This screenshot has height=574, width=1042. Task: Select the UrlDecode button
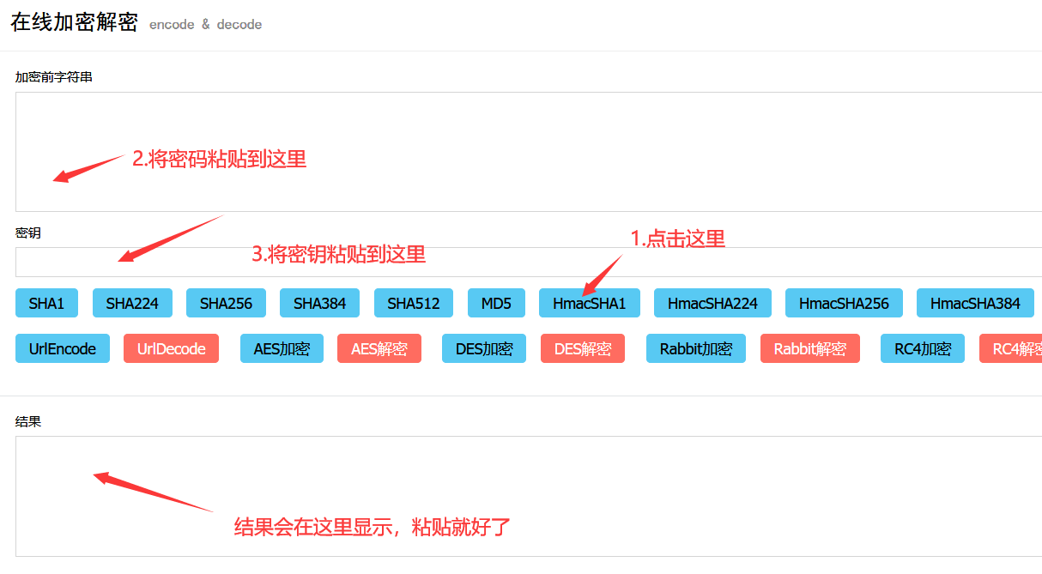click(x=171, y=348)
